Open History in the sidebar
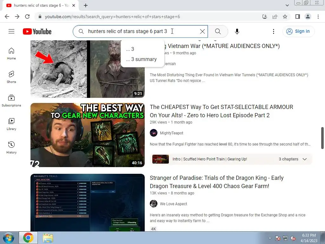The width and height of the screenshot is (325, 244). click(x=11, y=147)
